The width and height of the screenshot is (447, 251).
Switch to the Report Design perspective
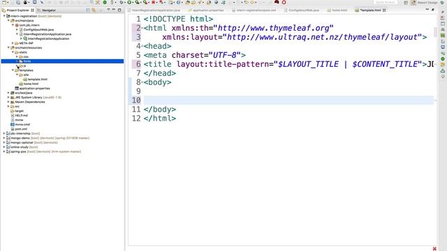(425, 3)
